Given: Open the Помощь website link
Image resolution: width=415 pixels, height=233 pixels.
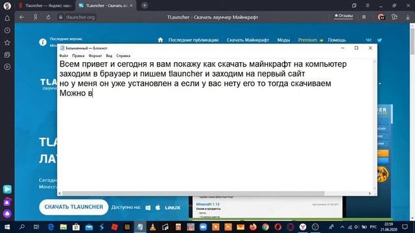Looking at the screenshot, I should pos(337,40).
